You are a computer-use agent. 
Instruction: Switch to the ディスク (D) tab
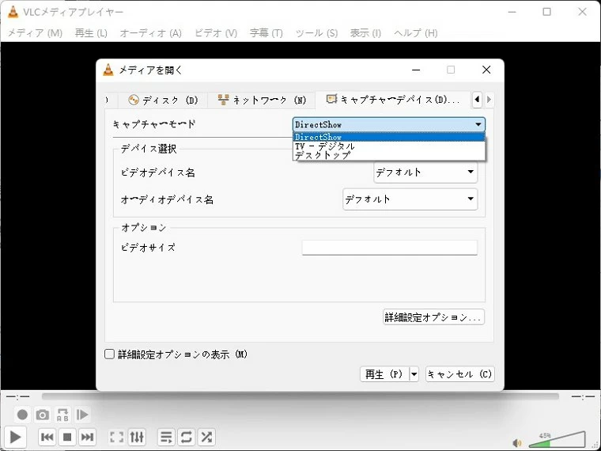163,100
